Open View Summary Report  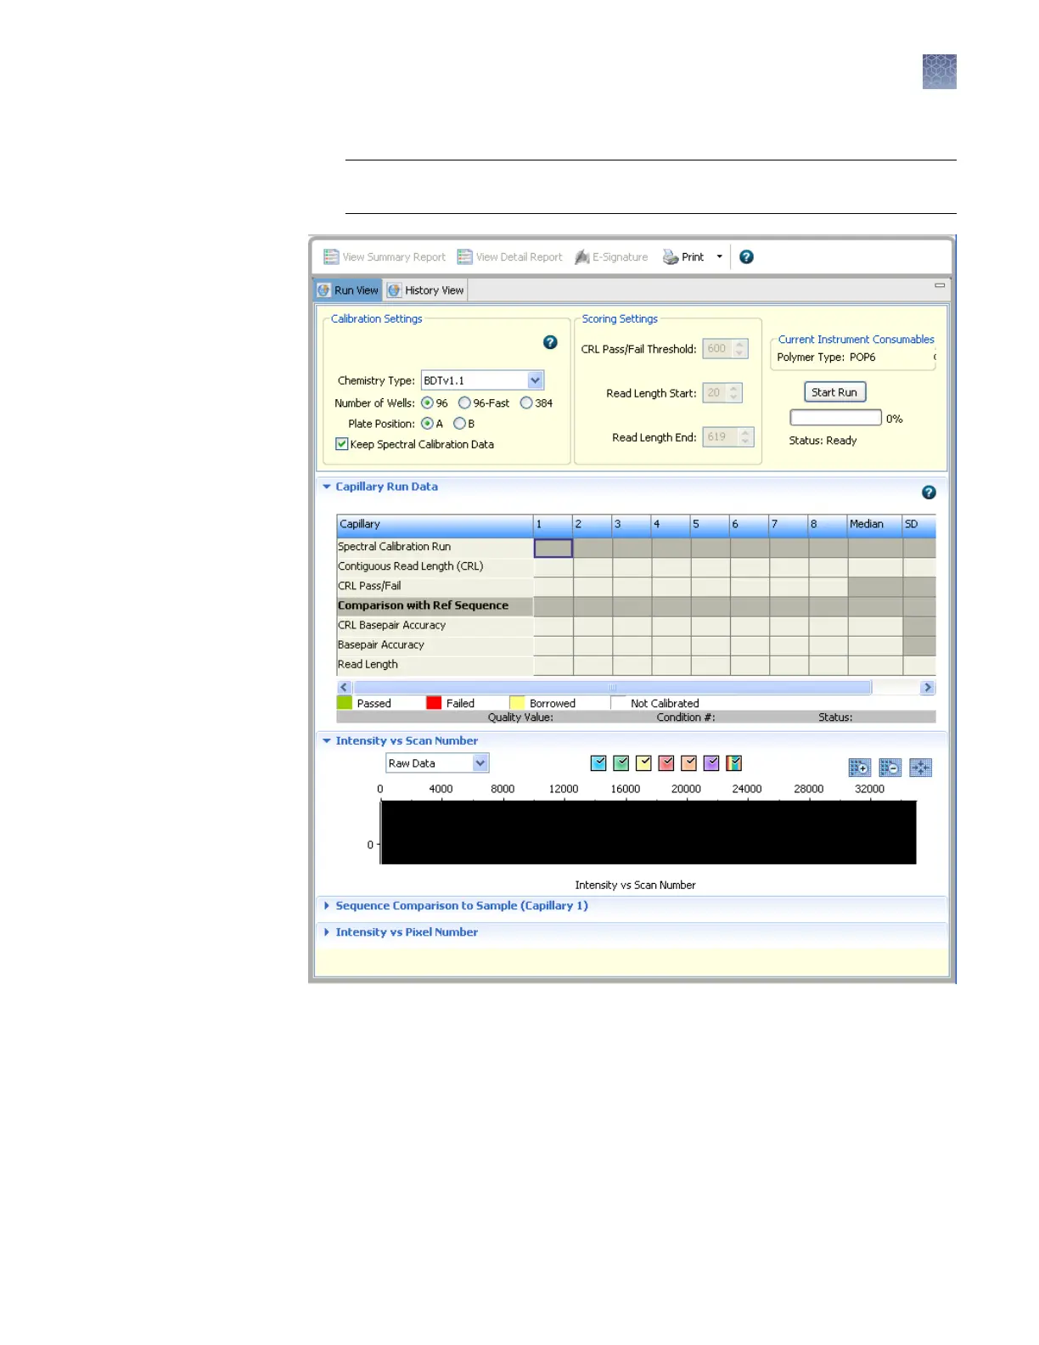[x=385, y=257]
